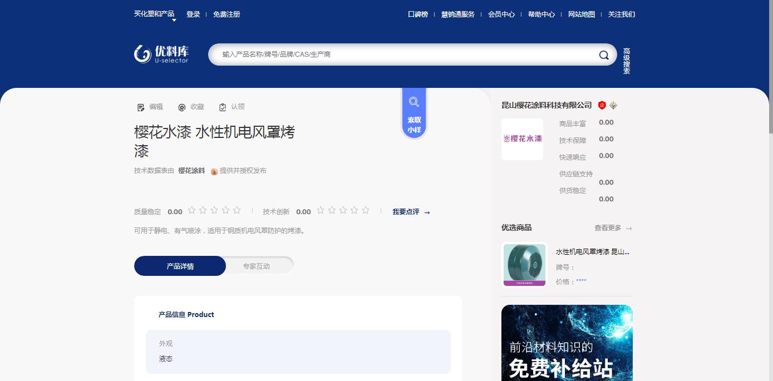
Task: Open 网站地图 in the top navigation
Action: pyautogui.click(x=582, y=14)
